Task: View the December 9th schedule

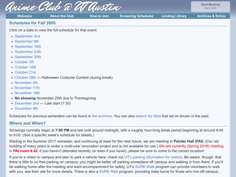Action: click(26, 108)
